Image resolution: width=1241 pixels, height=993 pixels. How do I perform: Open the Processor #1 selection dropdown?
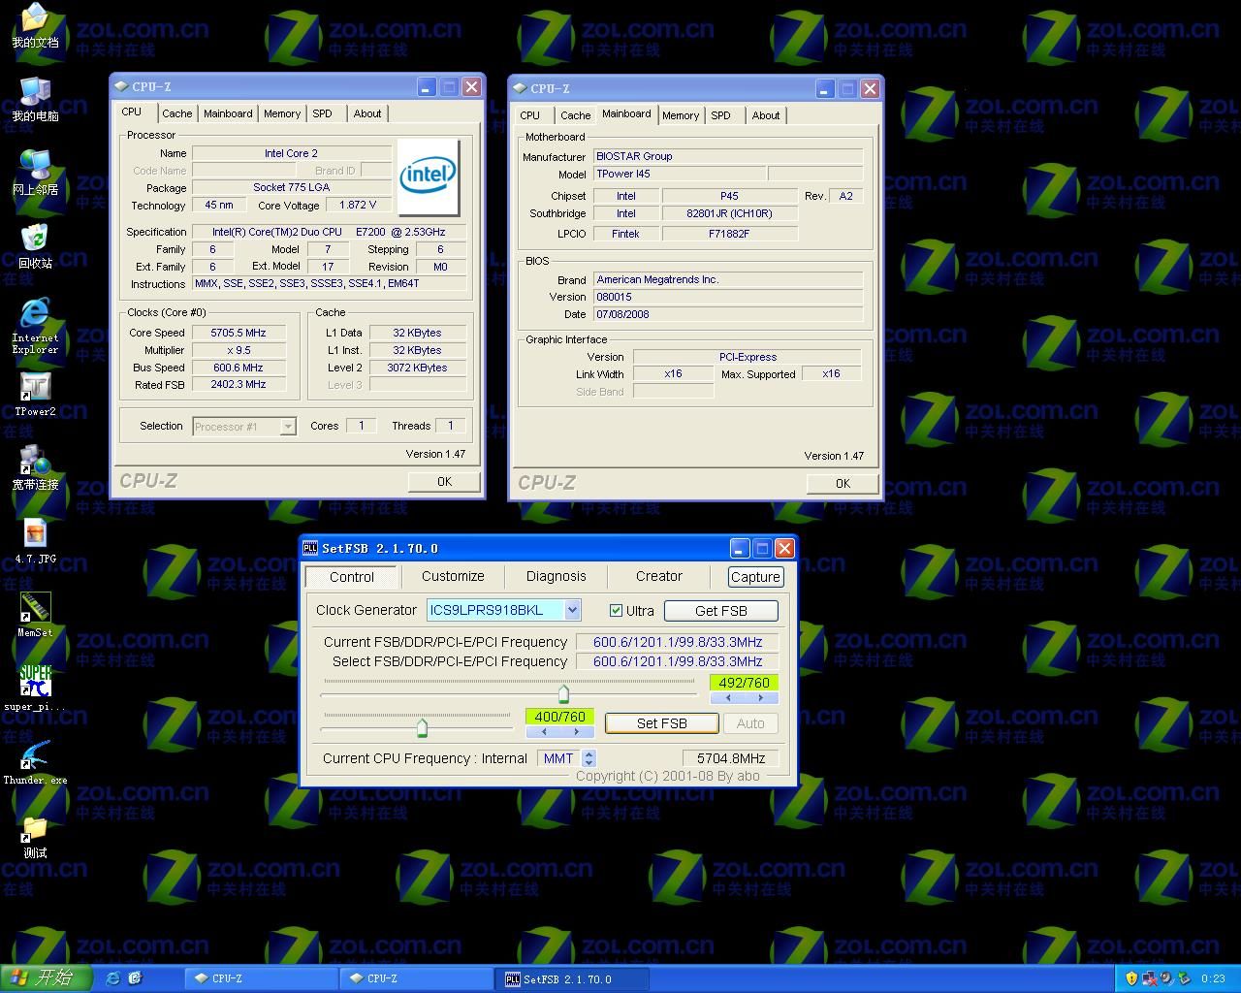(287, 427)
